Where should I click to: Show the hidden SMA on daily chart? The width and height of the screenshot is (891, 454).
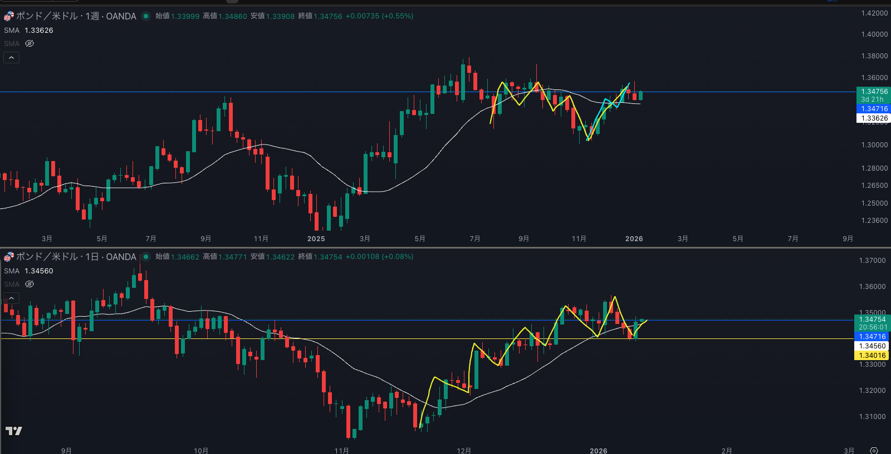(30, 284)
